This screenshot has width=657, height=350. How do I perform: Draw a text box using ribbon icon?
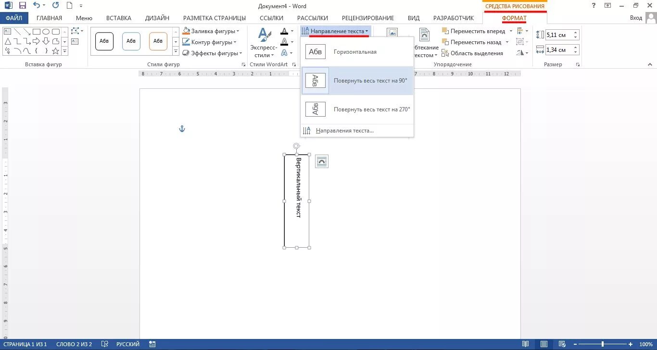75,42
